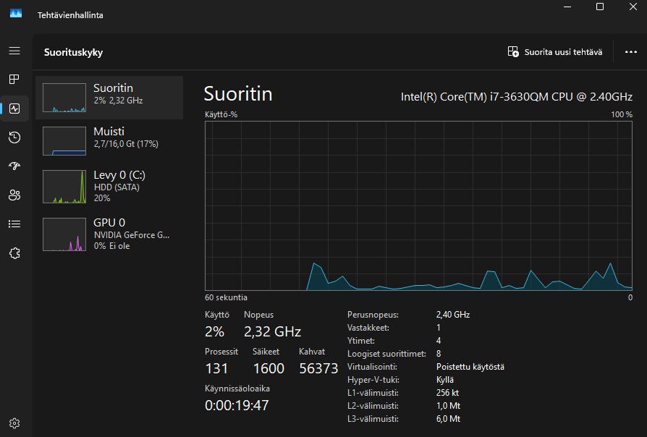Screen dimensions: 647x437
Task: Select the Suoritin performance entry
Action: (109, 98)
